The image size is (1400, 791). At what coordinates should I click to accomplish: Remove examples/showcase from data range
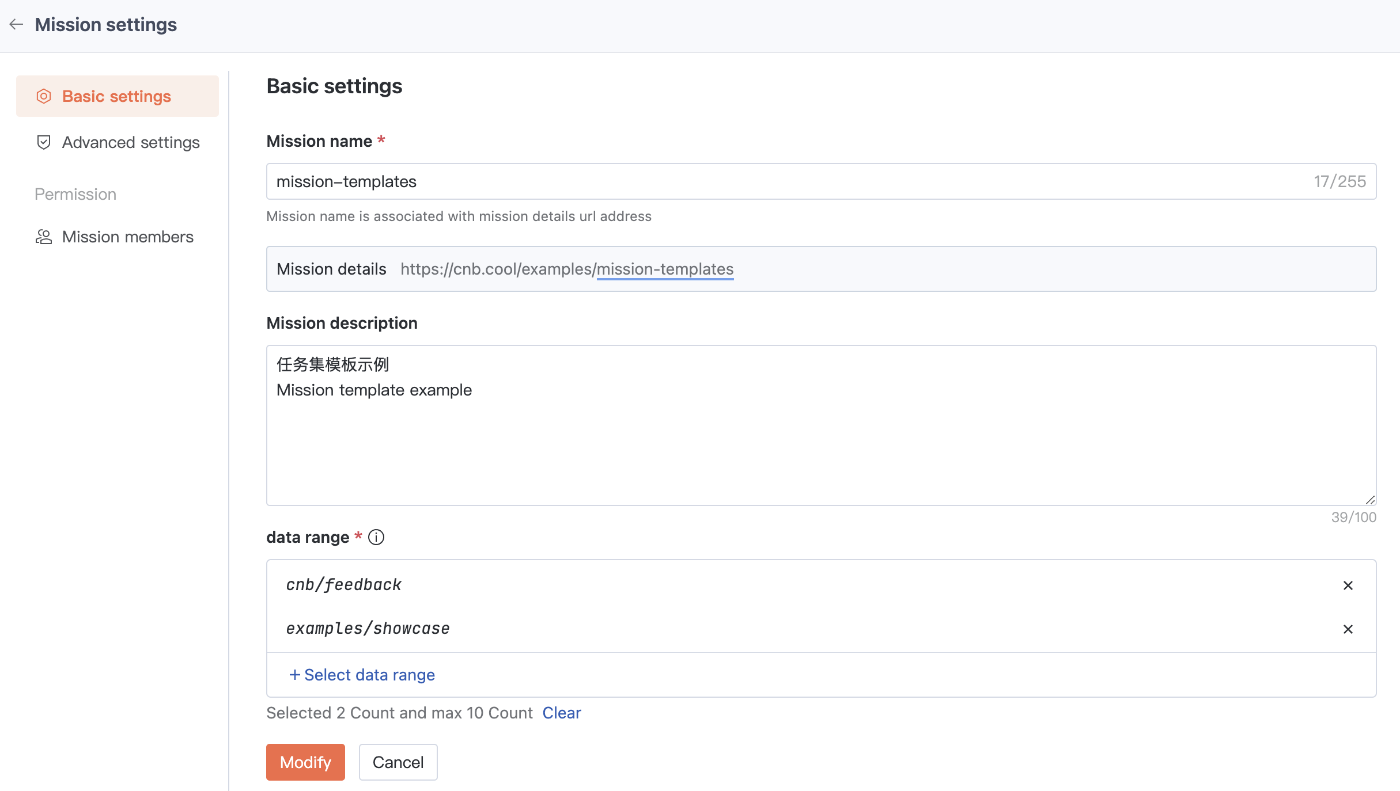coord(1348,629)
